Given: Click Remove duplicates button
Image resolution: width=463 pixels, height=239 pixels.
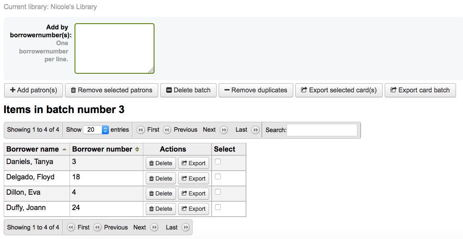Looking at the screenshot, I should click(256, 90).
